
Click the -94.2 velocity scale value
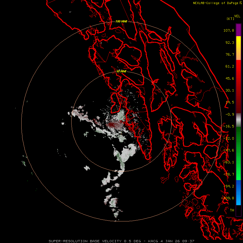point(229,186)
